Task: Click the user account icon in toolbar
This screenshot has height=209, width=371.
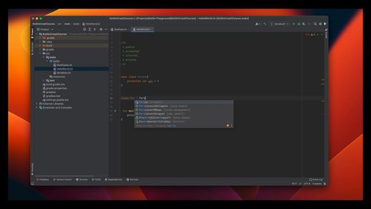Action: tap(257, 24)
